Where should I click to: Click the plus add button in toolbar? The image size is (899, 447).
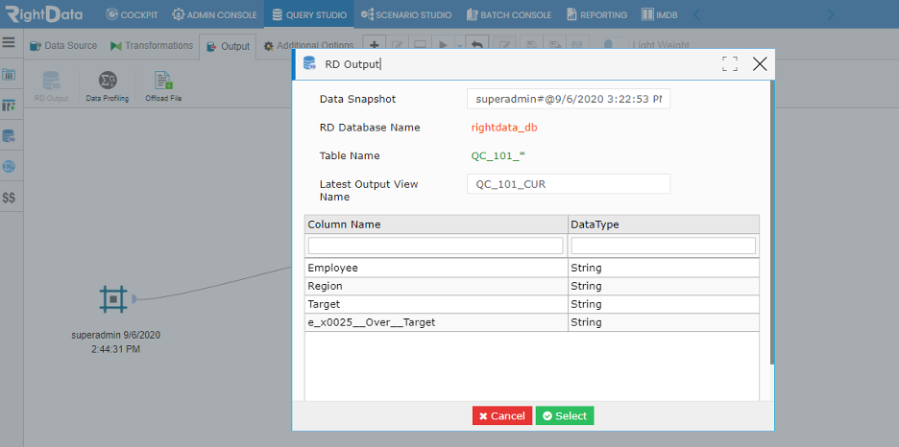[375, 45]
